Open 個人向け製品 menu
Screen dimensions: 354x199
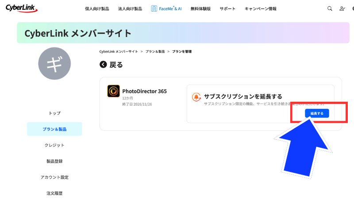click(97, 9)
